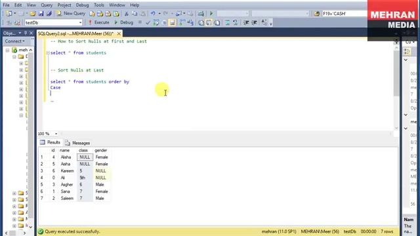This screenshot has width=420, height=236.
Task: Switch to the Results tab
Action: click(x=50, y=142)
